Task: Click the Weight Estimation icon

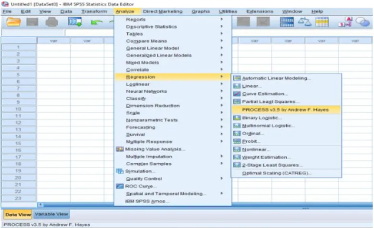Action: (237, 157)
